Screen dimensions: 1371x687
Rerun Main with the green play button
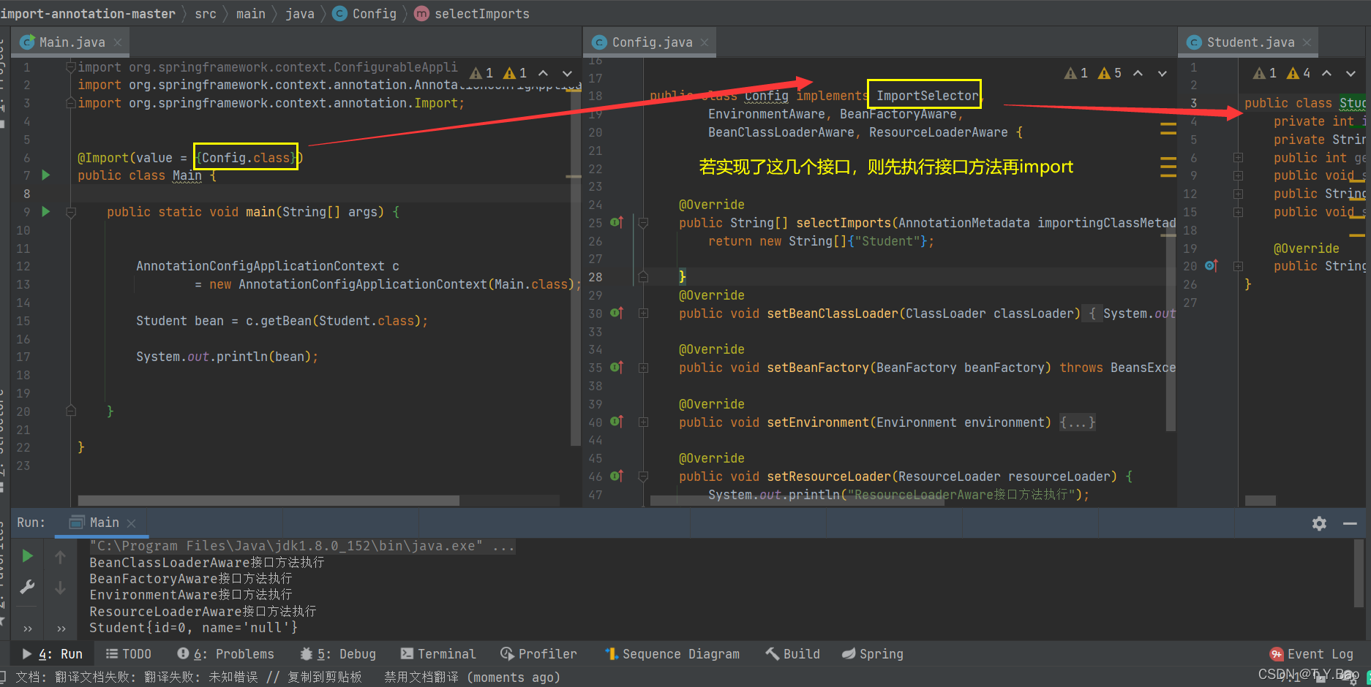(27, 556)
